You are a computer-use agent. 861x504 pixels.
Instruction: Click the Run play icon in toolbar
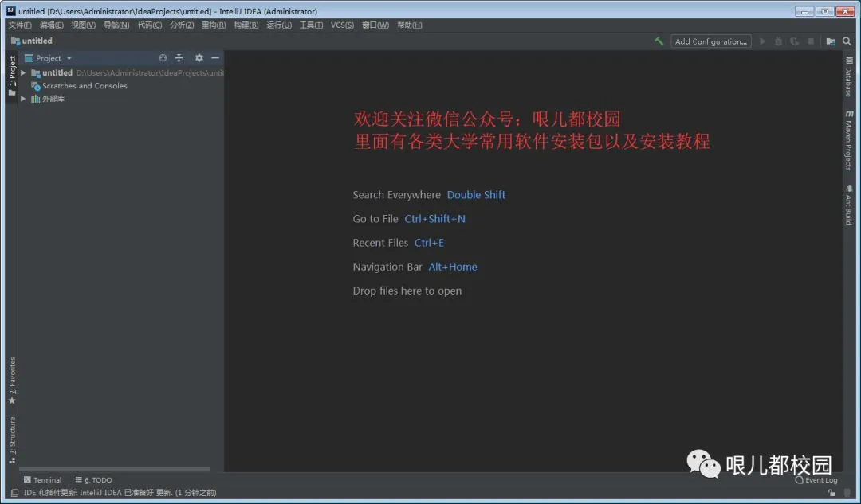(762, 41)
